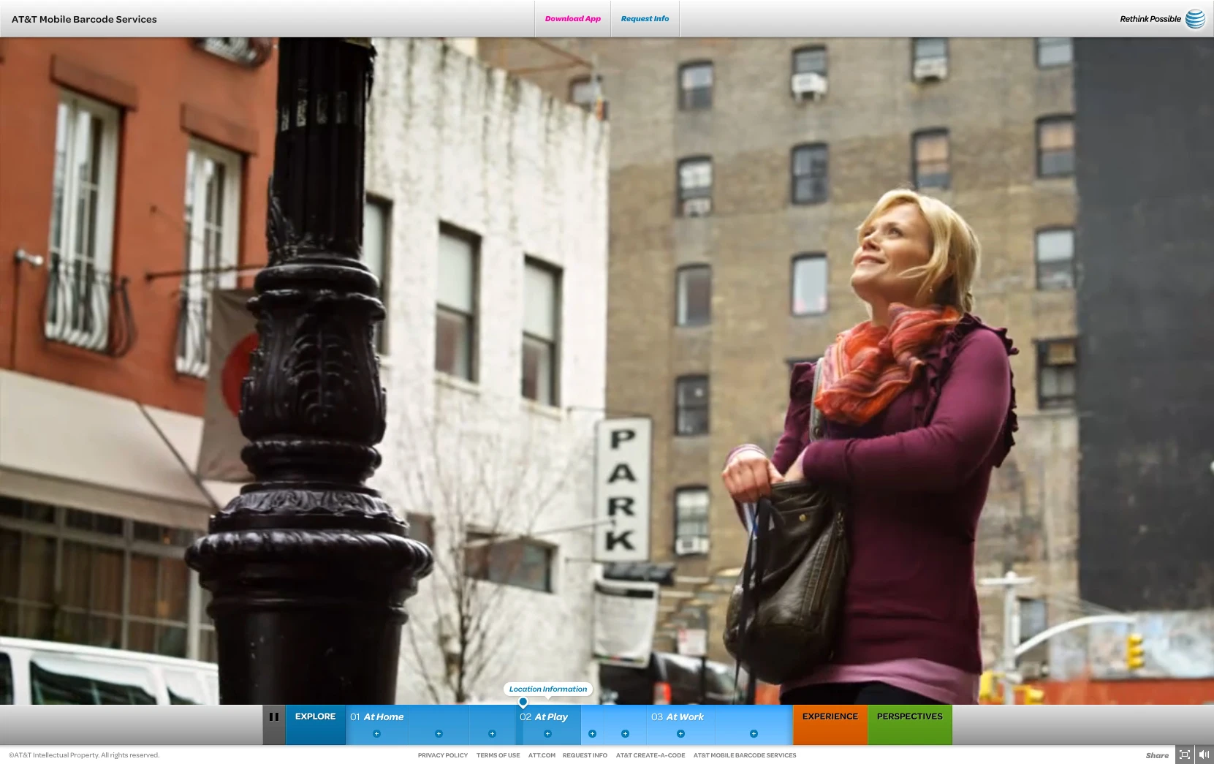Viewport: 1214px width, 764px height.
Task: Open the Terms of Use link
Action: [x=498, y=755]
